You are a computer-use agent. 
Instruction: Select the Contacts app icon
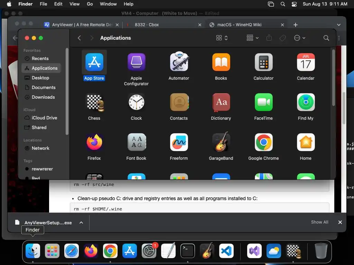coord(179,102)
